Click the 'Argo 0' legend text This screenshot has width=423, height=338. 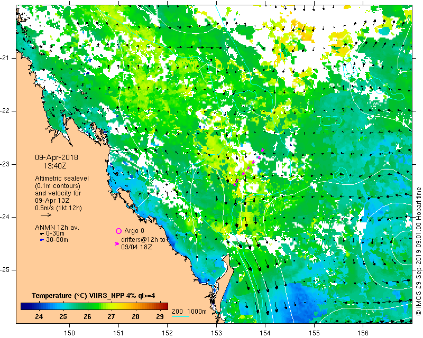(134, 231)
